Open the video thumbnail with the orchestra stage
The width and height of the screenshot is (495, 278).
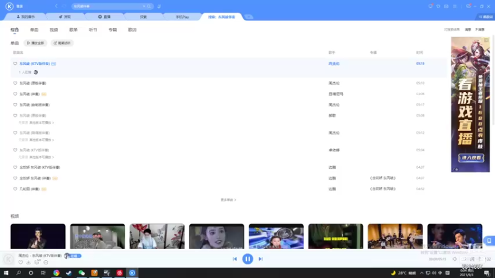pos(395,237)
